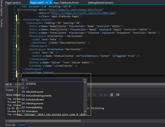The image size is (165, 127).
Task: Click the icon beside ActivityIndicator
Action: (23, 100)
